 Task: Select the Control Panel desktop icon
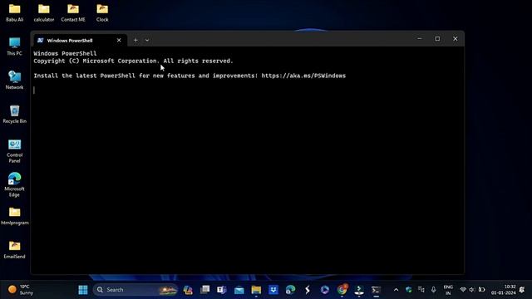coord(14,151)
